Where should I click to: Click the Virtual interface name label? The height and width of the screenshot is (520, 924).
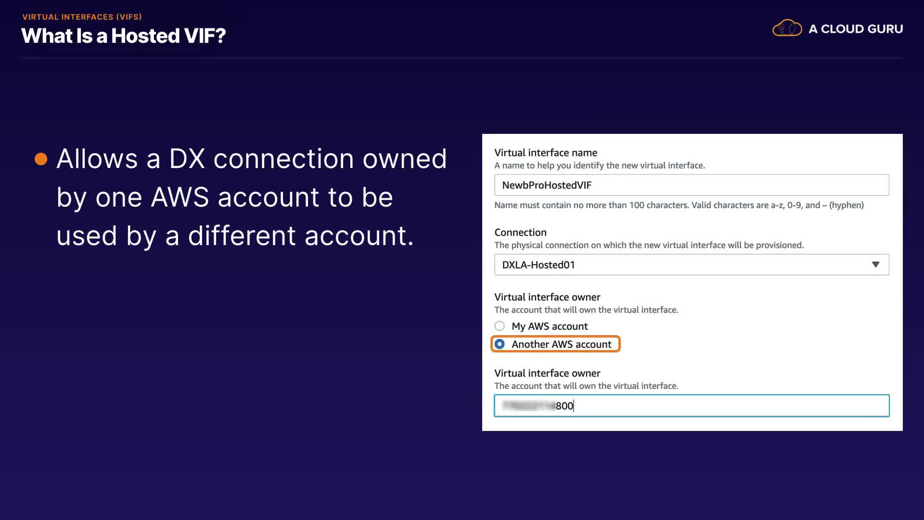coord(545,153)
